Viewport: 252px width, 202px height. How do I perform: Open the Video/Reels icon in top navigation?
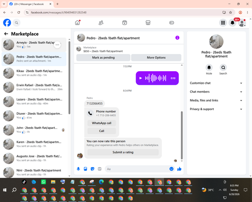coord(124,23)
